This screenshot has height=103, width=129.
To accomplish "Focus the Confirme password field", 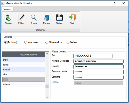I will point(98,77).
